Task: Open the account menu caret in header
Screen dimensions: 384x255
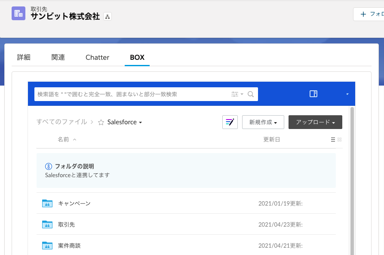Action: coord(347,94)
